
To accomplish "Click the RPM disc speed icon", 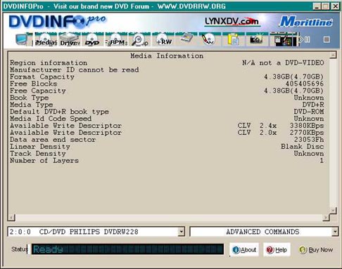I will point(116,39).
